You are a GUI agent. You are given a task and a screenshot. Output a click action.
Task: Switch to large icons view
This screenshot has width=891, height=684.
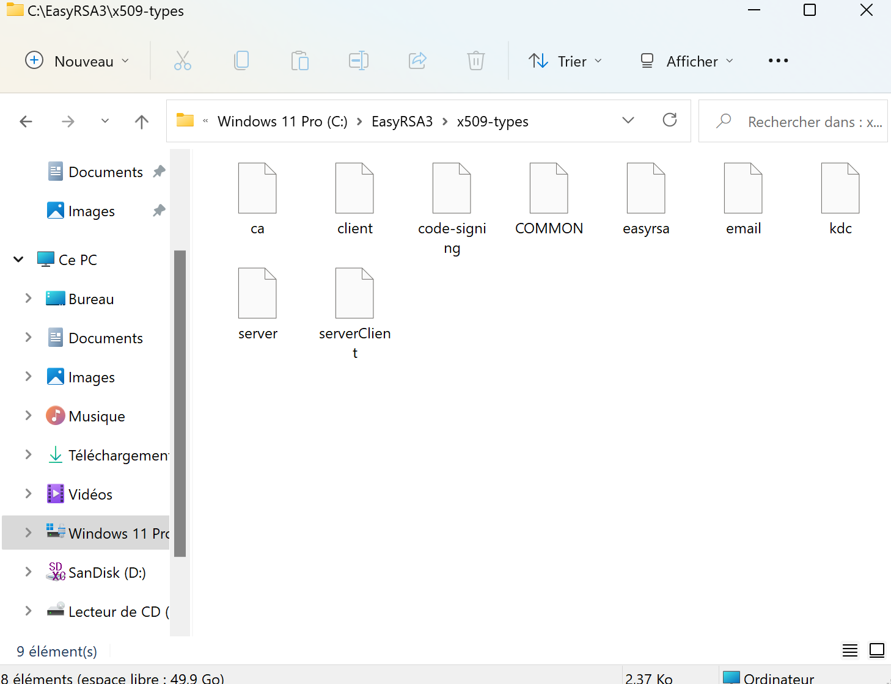[x=877, y=650]
